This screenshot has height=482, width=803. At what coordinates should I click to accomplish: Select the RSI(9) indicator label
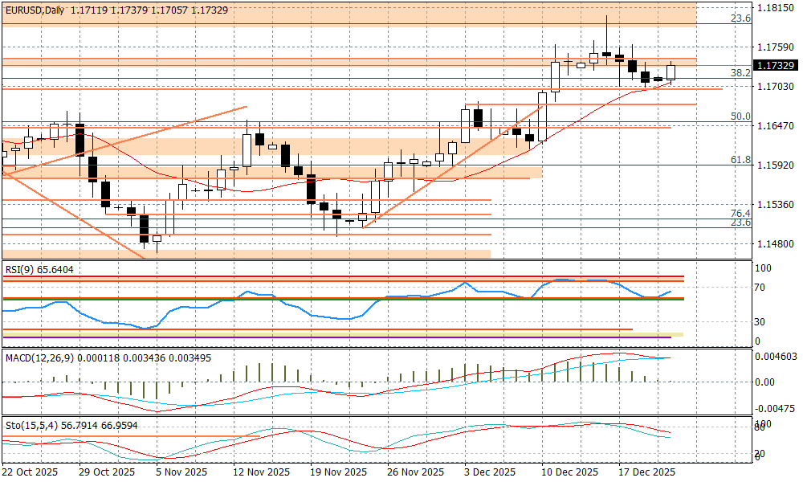pos(39,270)
